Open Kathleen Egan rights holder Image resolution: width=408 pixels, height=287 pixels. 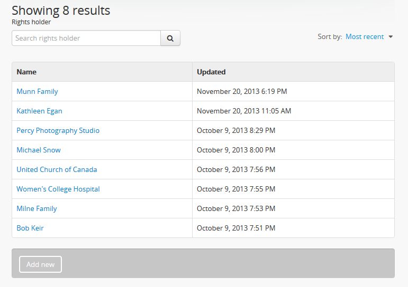click(39, 111)
